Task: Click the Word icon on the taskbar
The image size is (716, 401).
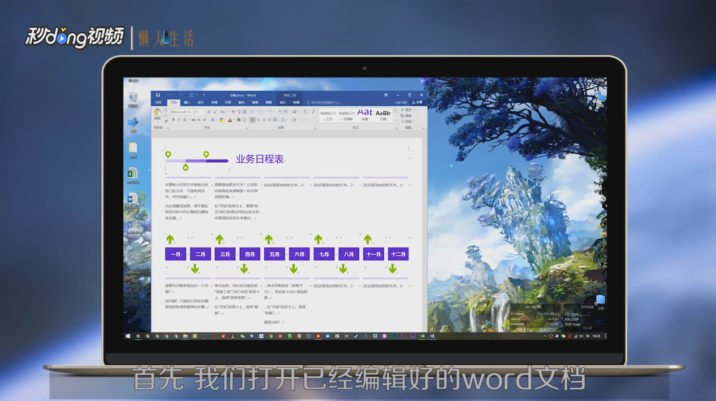Action: click(432, 336)
